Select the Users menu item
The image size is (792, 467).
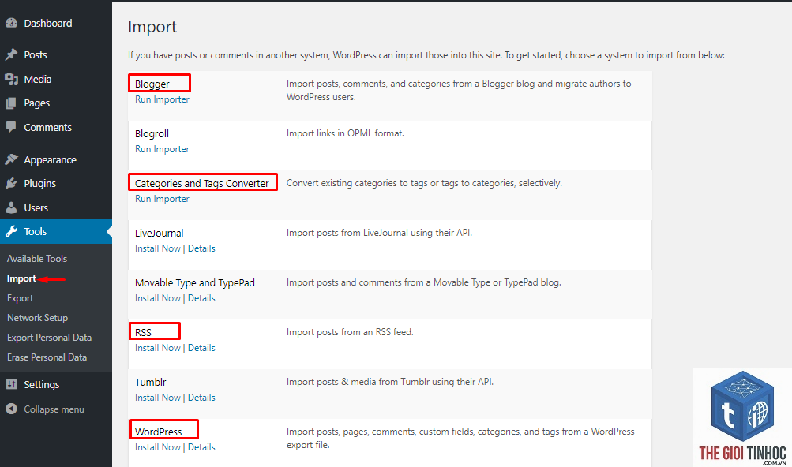tap(36, 207)
